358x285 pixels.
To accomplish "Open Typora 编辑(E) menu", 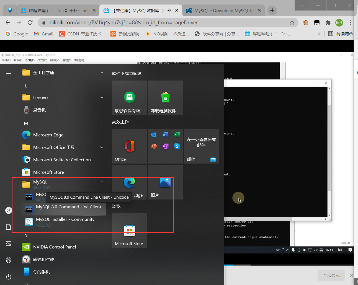I will tap(18, 60).
